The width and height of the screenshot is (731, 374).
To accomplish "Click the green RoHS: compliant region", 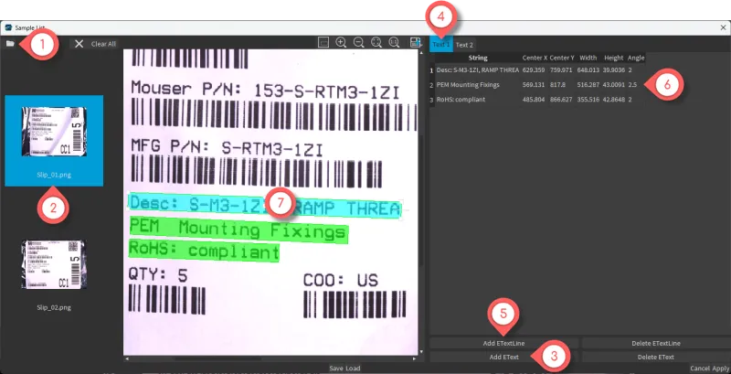I will point(204,251).
